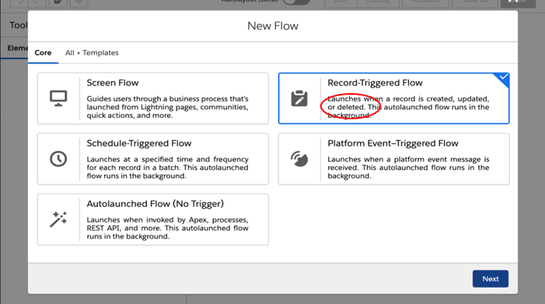
Task: Switch to the Core tab
Action: (43, 53)
